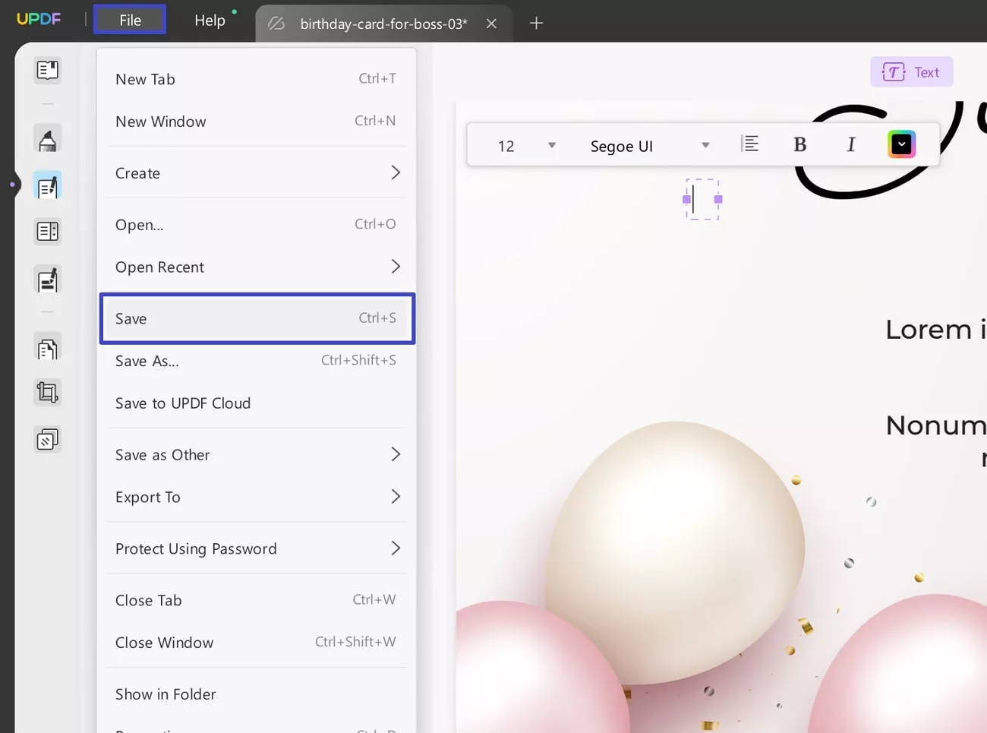The image size is (987, 733).
Task: Select the Comment highlighter tool
Action: click(47, 141)
